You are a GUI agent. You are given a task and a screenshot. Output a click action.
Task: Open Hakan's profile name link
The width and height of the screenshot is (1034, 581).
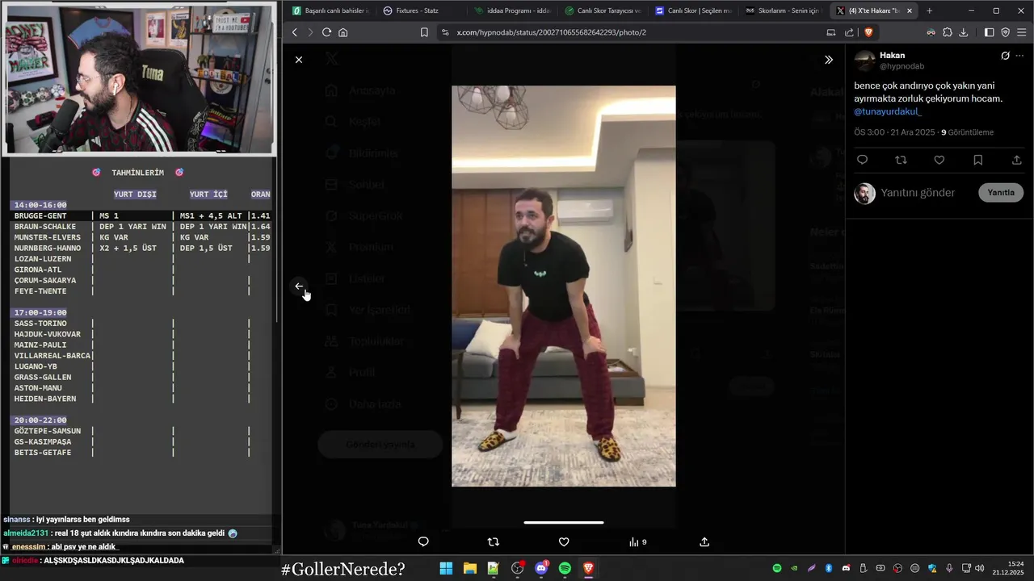(892, 55)
